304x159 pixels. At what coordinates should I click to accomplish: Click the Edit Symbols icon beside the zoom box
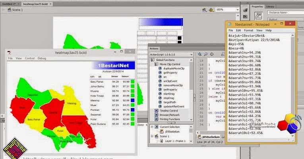click(211, 9)
